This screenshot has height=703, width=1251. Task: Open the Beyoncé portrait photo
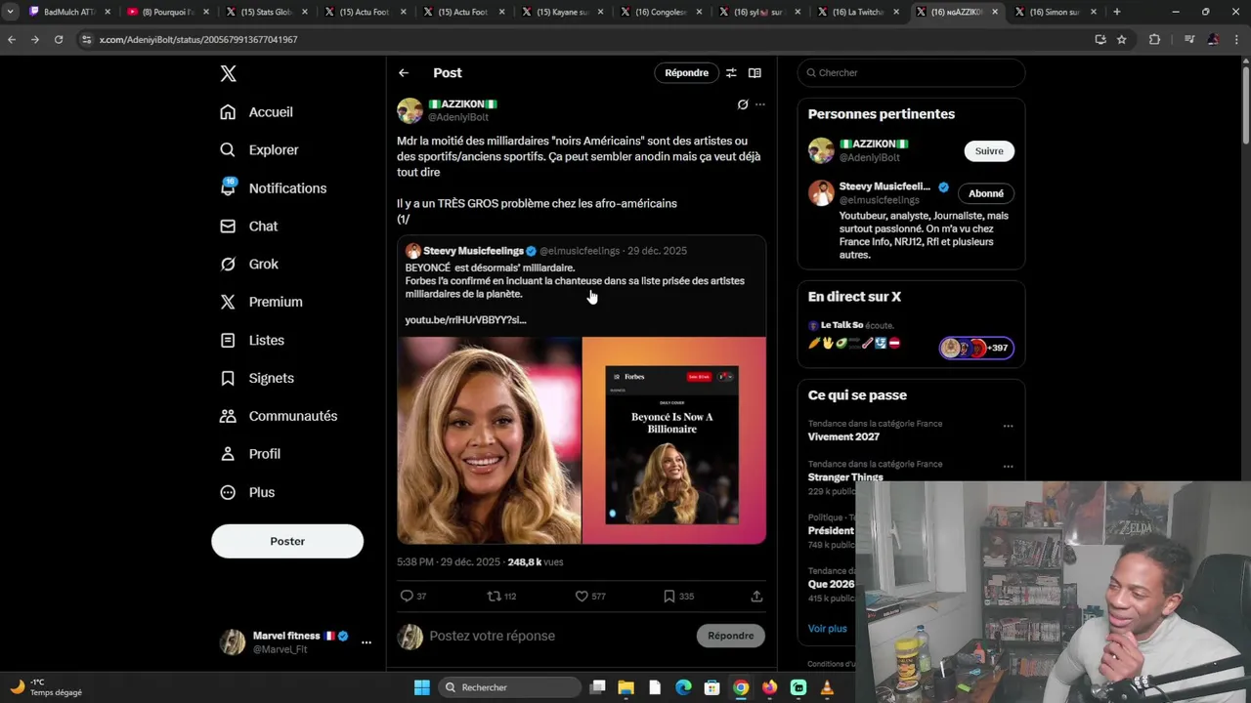click(x=489, y=440)
